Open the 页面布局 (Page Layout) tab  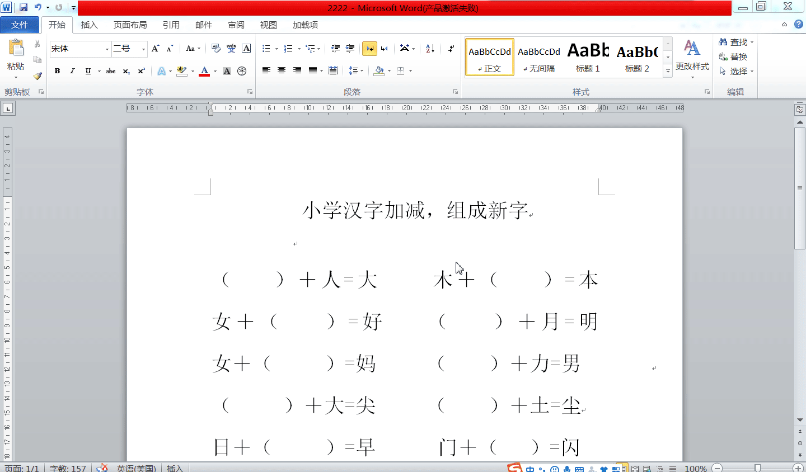pyautogui.click(x=130, y=25)
